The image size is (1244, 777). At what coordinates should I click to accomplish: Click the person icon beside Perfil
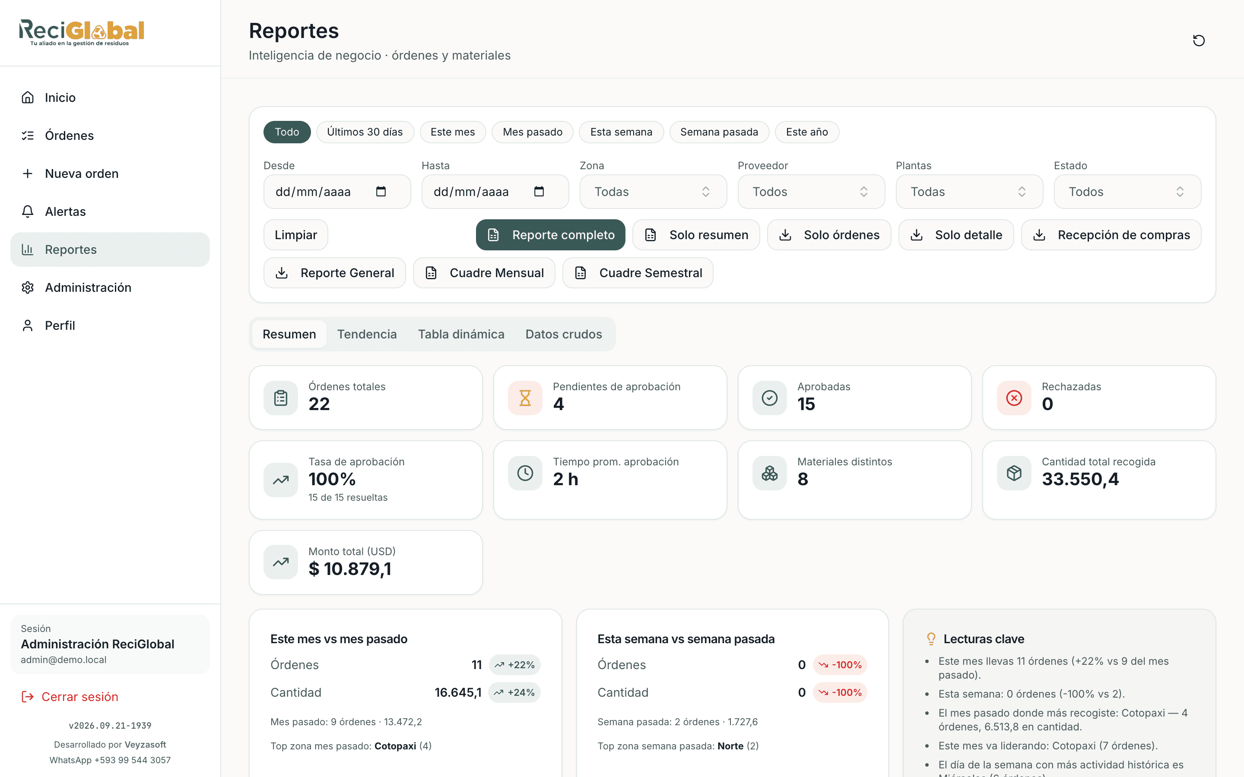(x=28, y=325)
